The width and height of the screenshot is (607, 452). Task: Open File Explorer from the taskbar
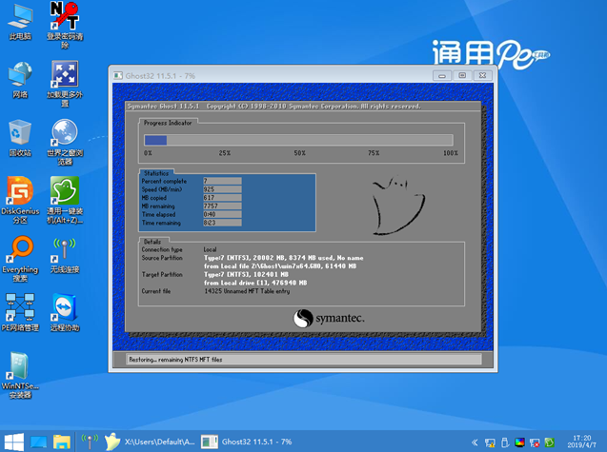click(x=63, y=442)
